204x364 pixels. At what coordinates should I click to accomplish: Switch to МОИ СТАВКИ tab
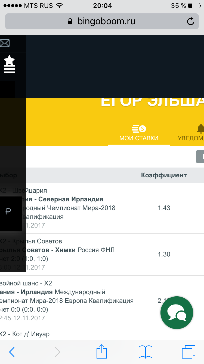click(139, 133)
